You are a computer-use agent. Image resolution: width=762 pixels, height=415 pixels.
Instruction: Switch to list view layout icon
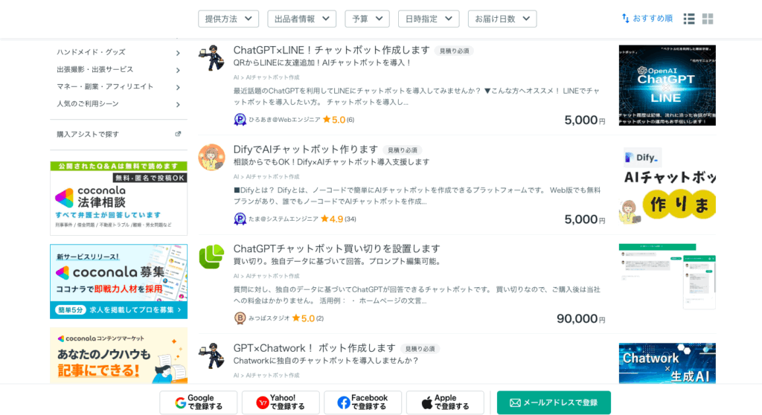coord(688,19)
